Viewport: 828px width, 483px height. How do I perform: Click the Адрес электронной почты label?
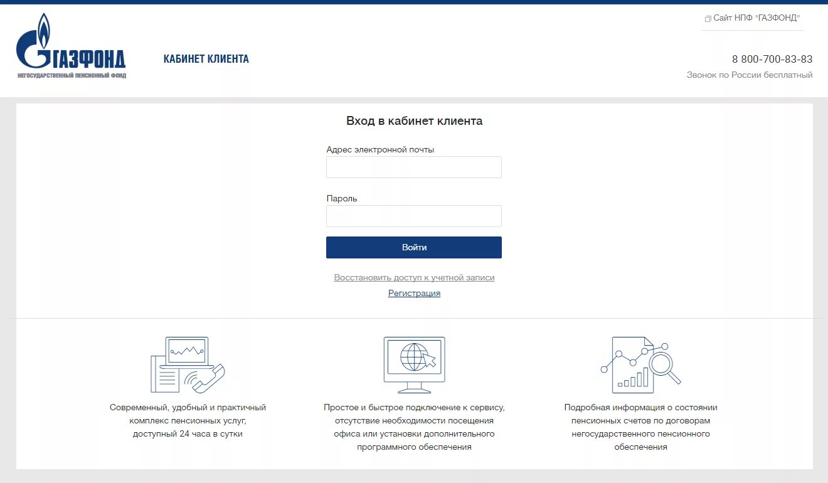pyautogui.click(x=380, y=149)
